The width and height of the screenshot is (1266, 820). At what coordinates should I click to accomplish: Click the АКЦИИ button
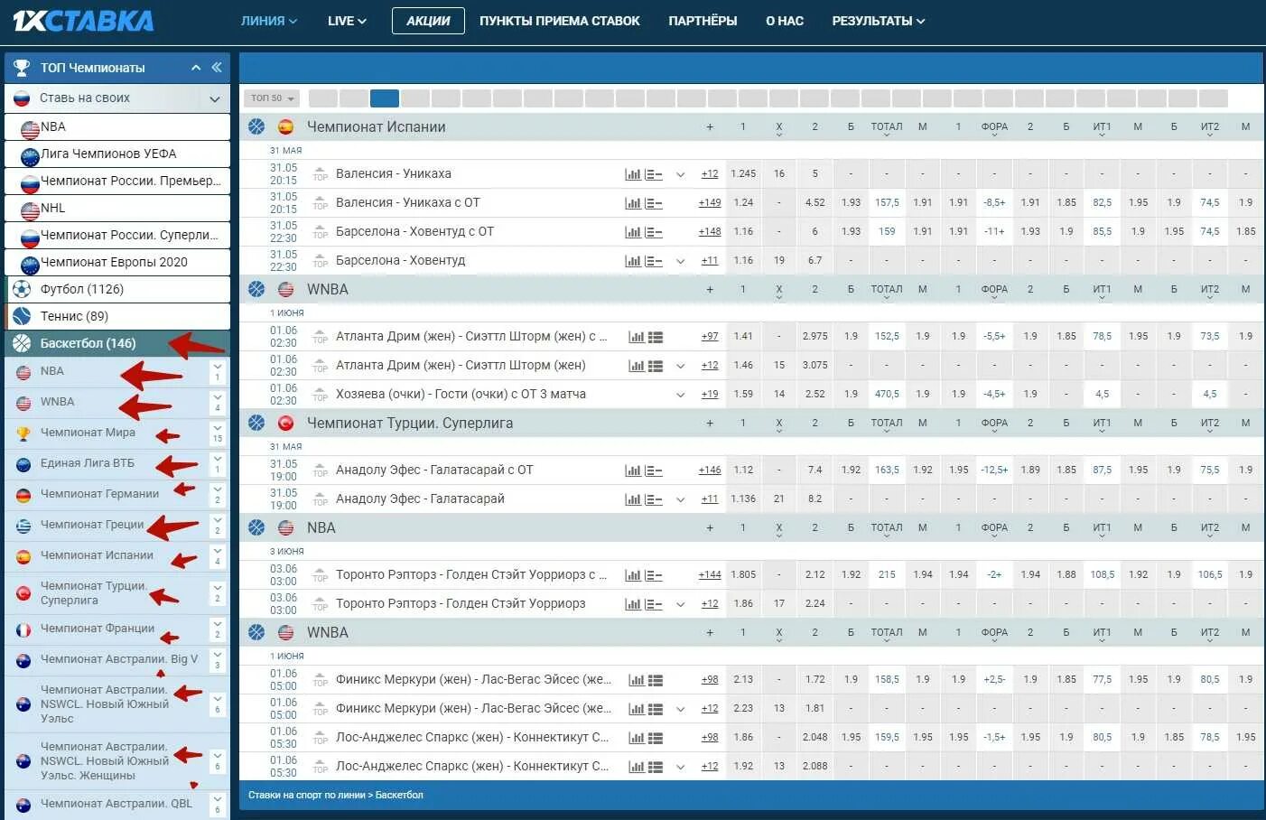428,21
